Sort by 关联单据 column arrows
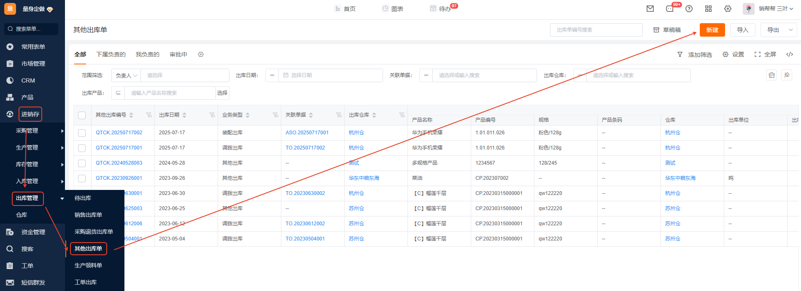 pyautogui.click(x=311, y=115)
